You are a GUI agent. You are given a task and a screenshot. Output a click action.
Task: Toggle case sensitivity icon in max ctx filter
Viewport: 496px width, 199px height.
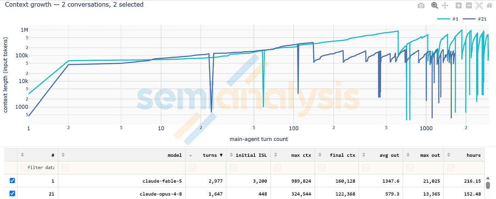pyautogui.click(x=277, y=167)
